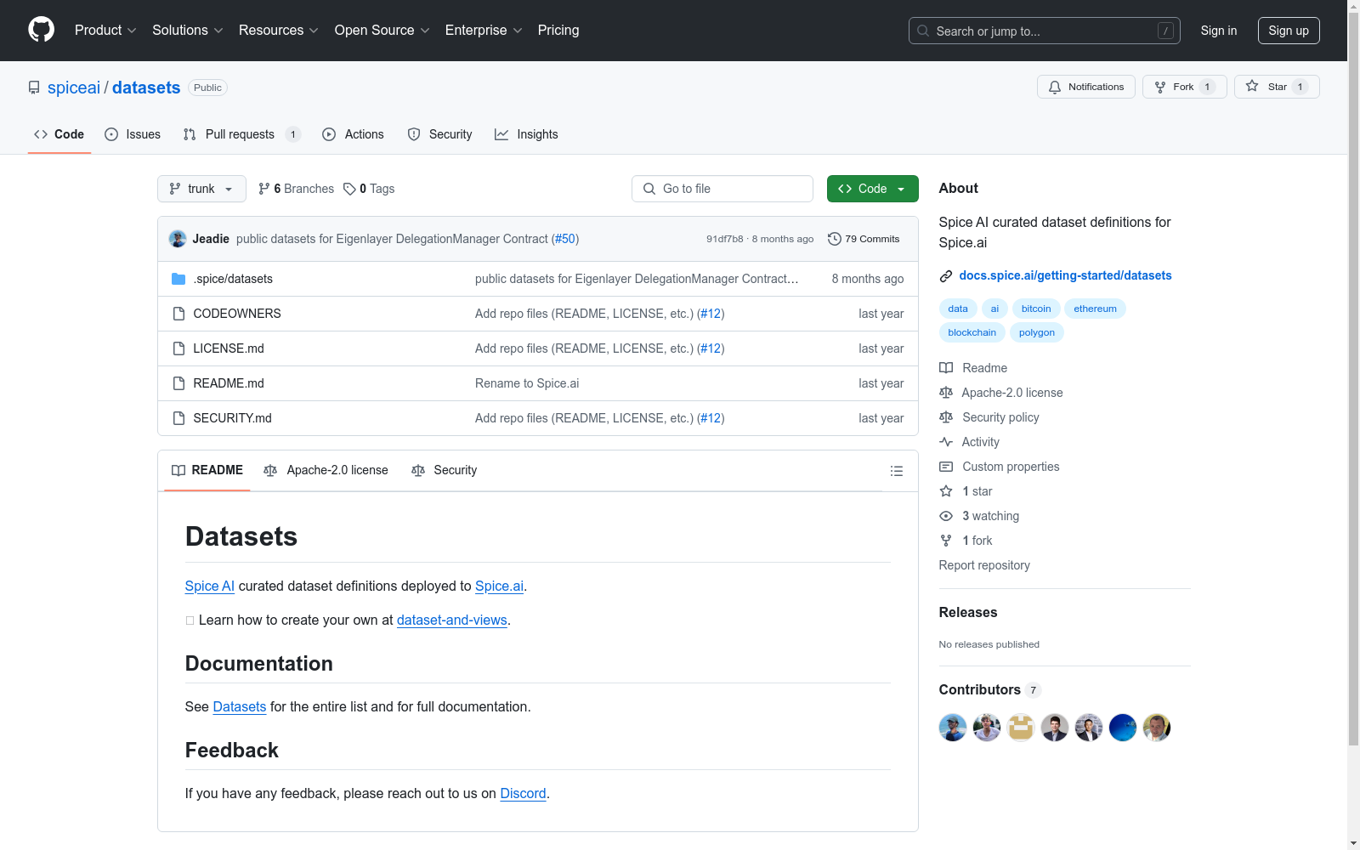Click Sign in
The image size is (1360, 850).
pyautogui.click(x=1219, y=31)
